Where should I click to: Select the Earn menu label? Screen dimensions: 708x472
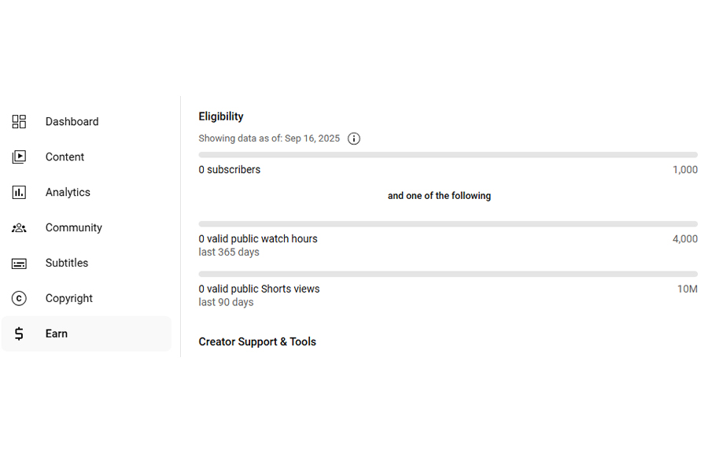pos(57,334)
